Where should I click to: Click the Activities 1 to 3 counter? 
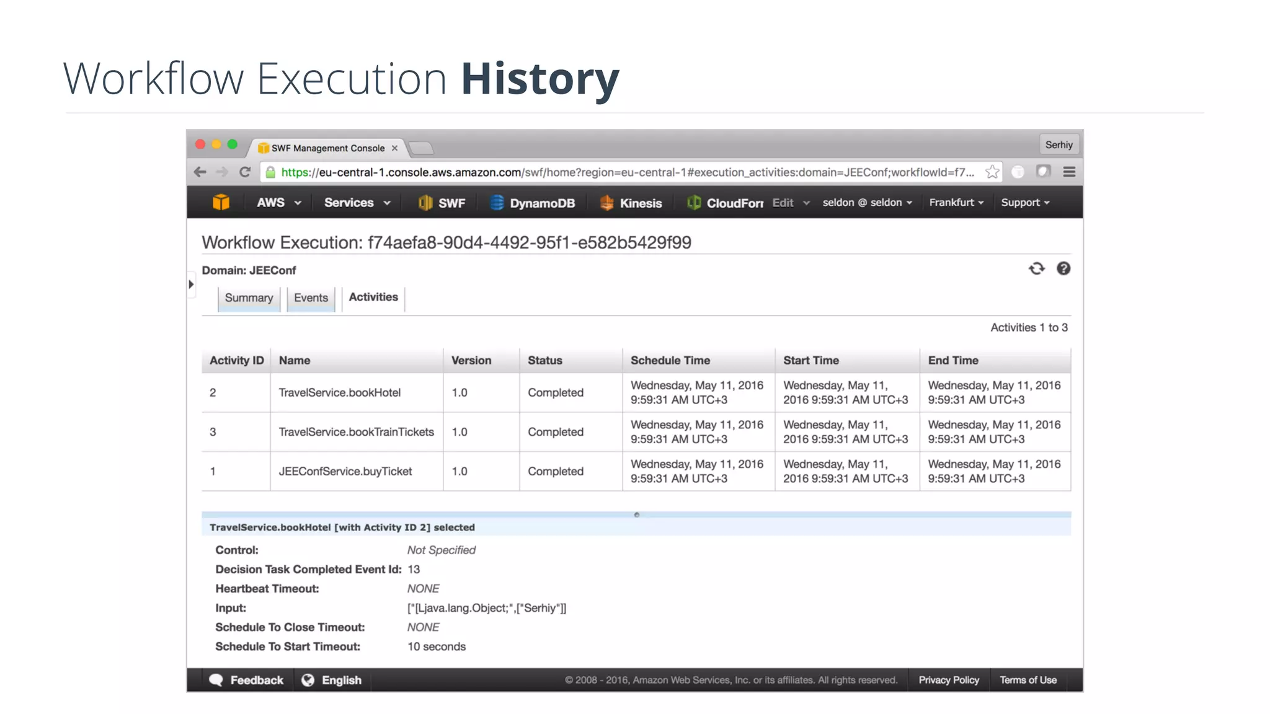tap(1029, 327)
